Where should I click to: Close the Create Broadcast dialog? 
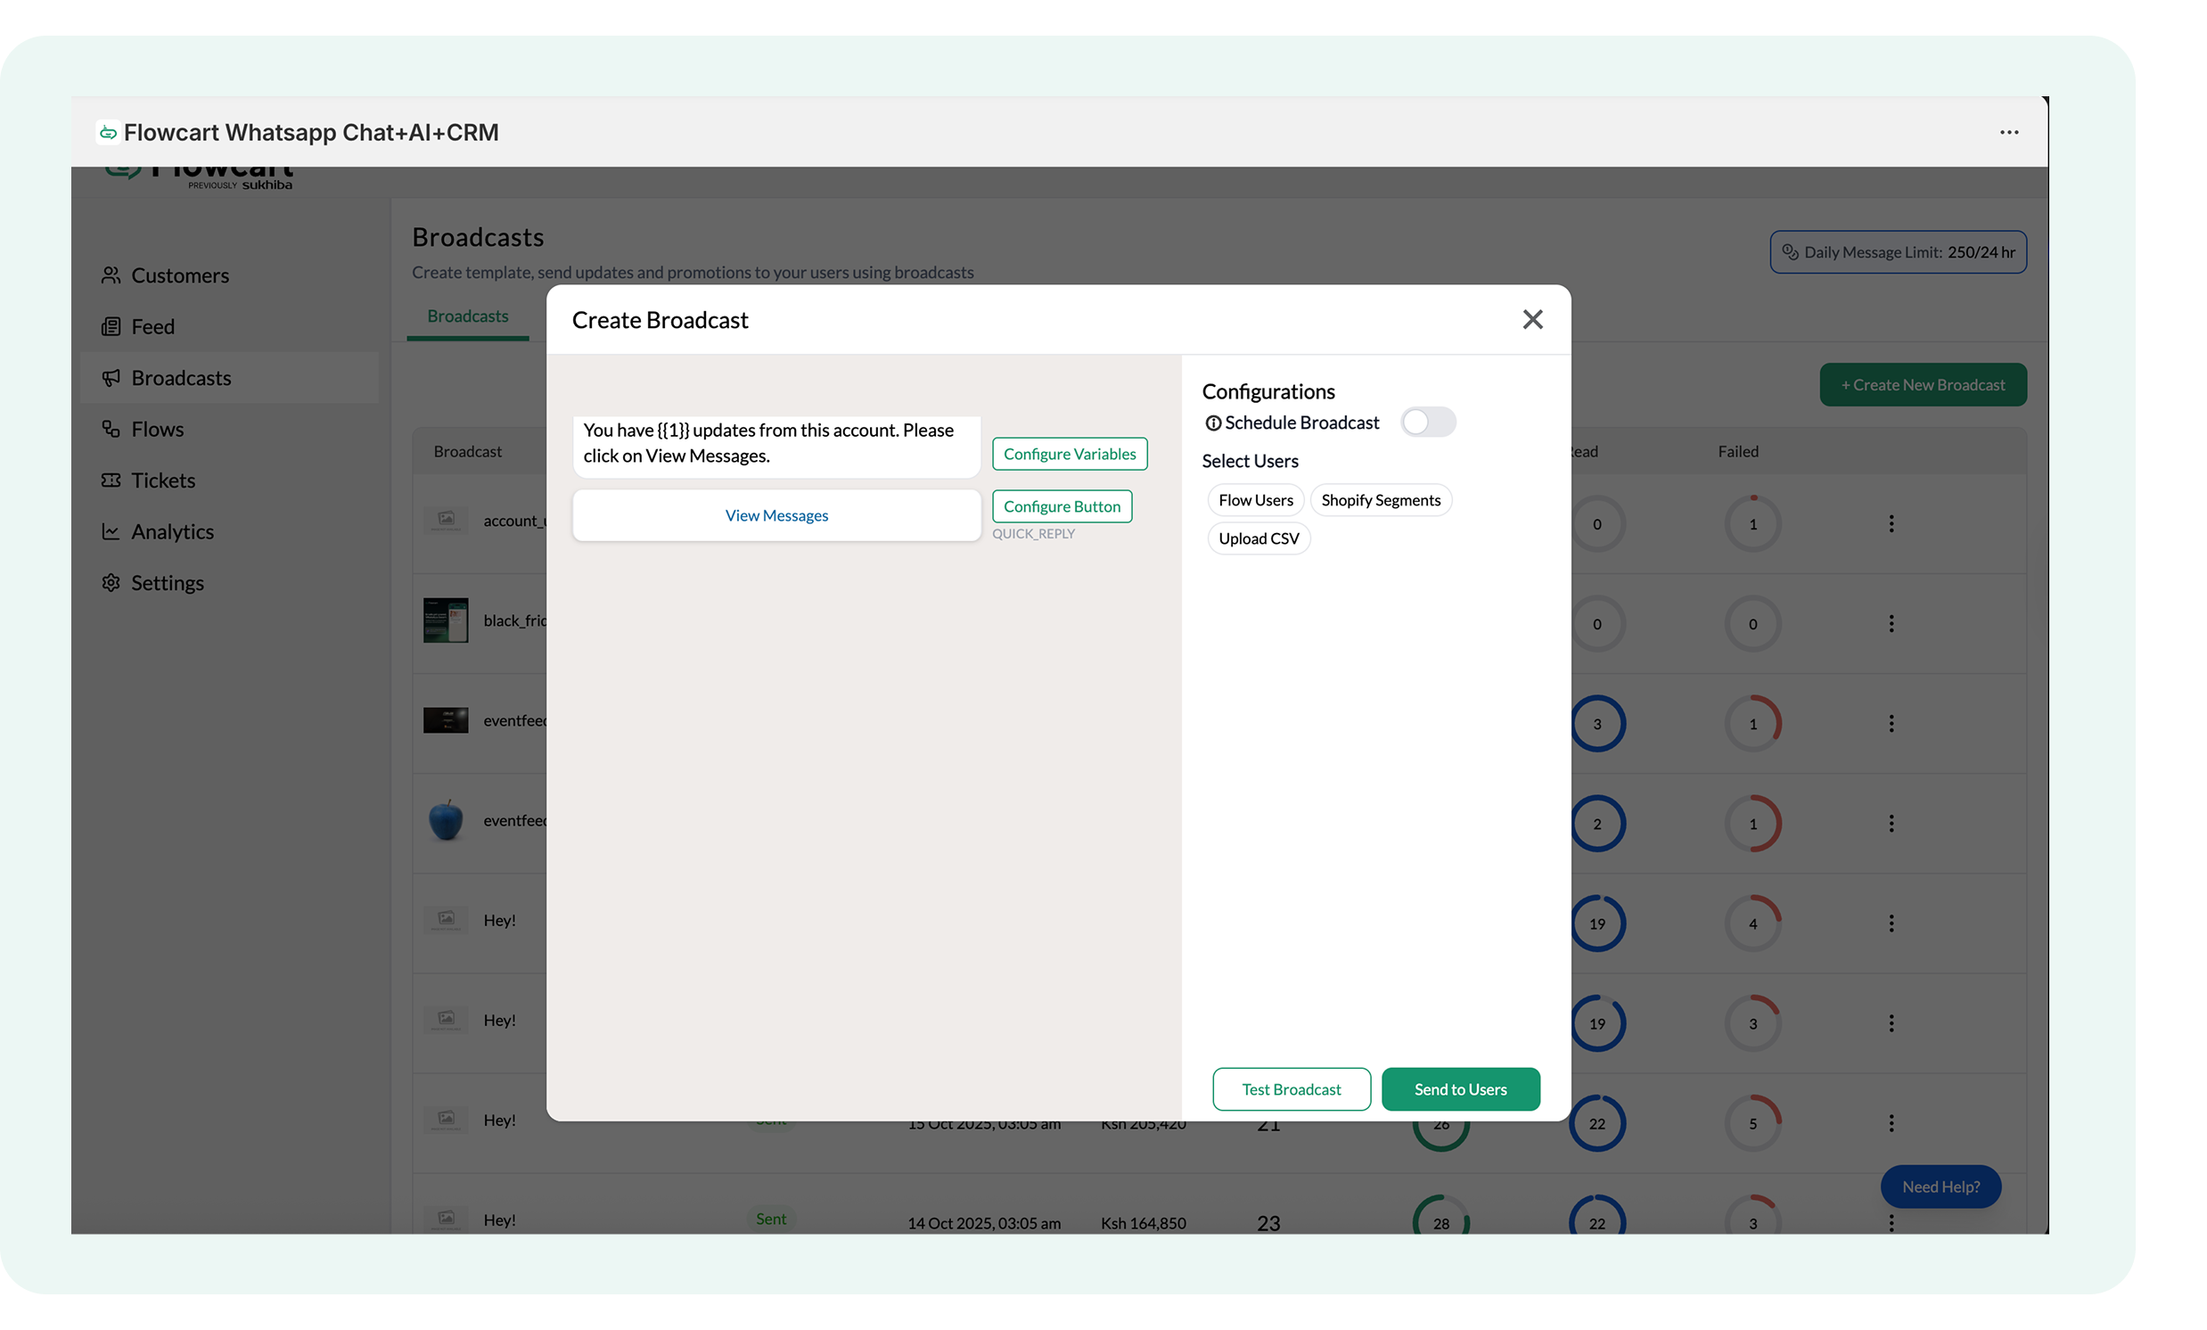point(1531,320)
